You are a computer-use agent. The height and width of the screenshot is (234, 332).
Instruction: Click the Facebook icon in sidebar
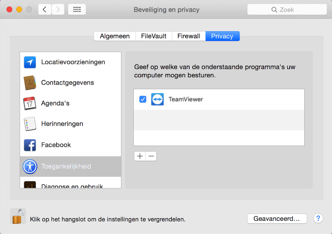[30, 145]
